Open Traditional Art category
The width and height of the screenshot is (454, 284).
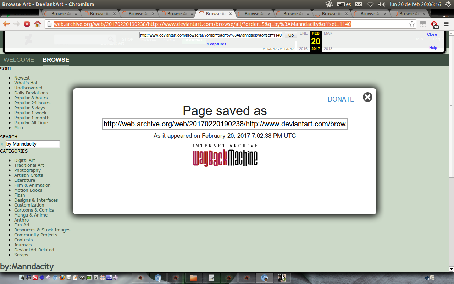coord(29,165)
